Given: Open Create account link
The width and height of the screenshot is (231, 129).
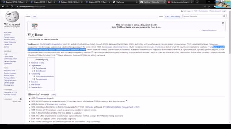Looking at the screenshot, I should [215, 11].
